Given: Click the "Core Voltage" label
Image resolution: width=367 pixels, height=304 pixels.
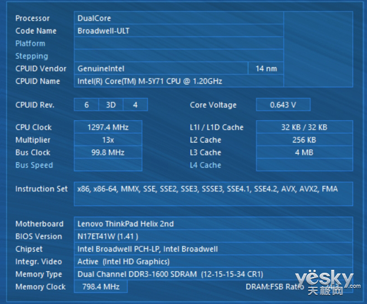Looking at the screenshot, I should pyautogui.click(x=213, y=105).
